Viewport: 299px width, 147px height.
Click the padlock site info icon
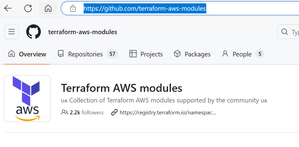tap(73, 9)
